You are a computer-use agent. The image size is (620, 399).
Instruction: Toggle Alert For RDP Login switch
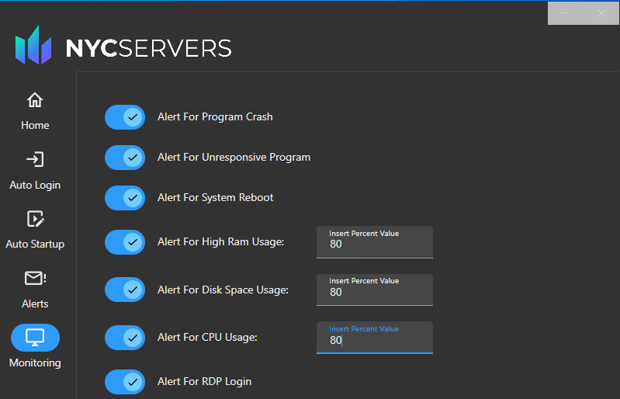tap(125, 382)
